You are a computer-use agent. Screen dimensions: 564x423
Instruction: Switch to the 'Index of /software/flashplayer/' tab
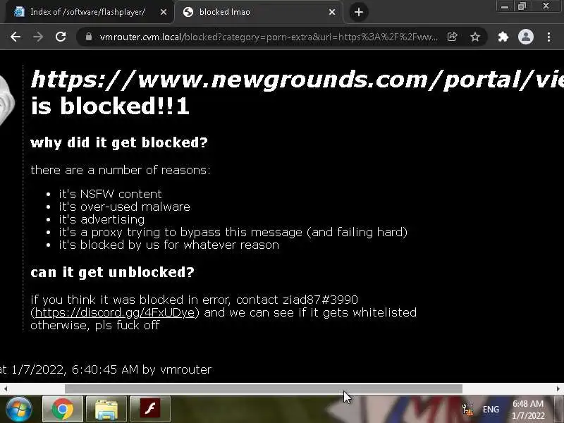[88, 12]
